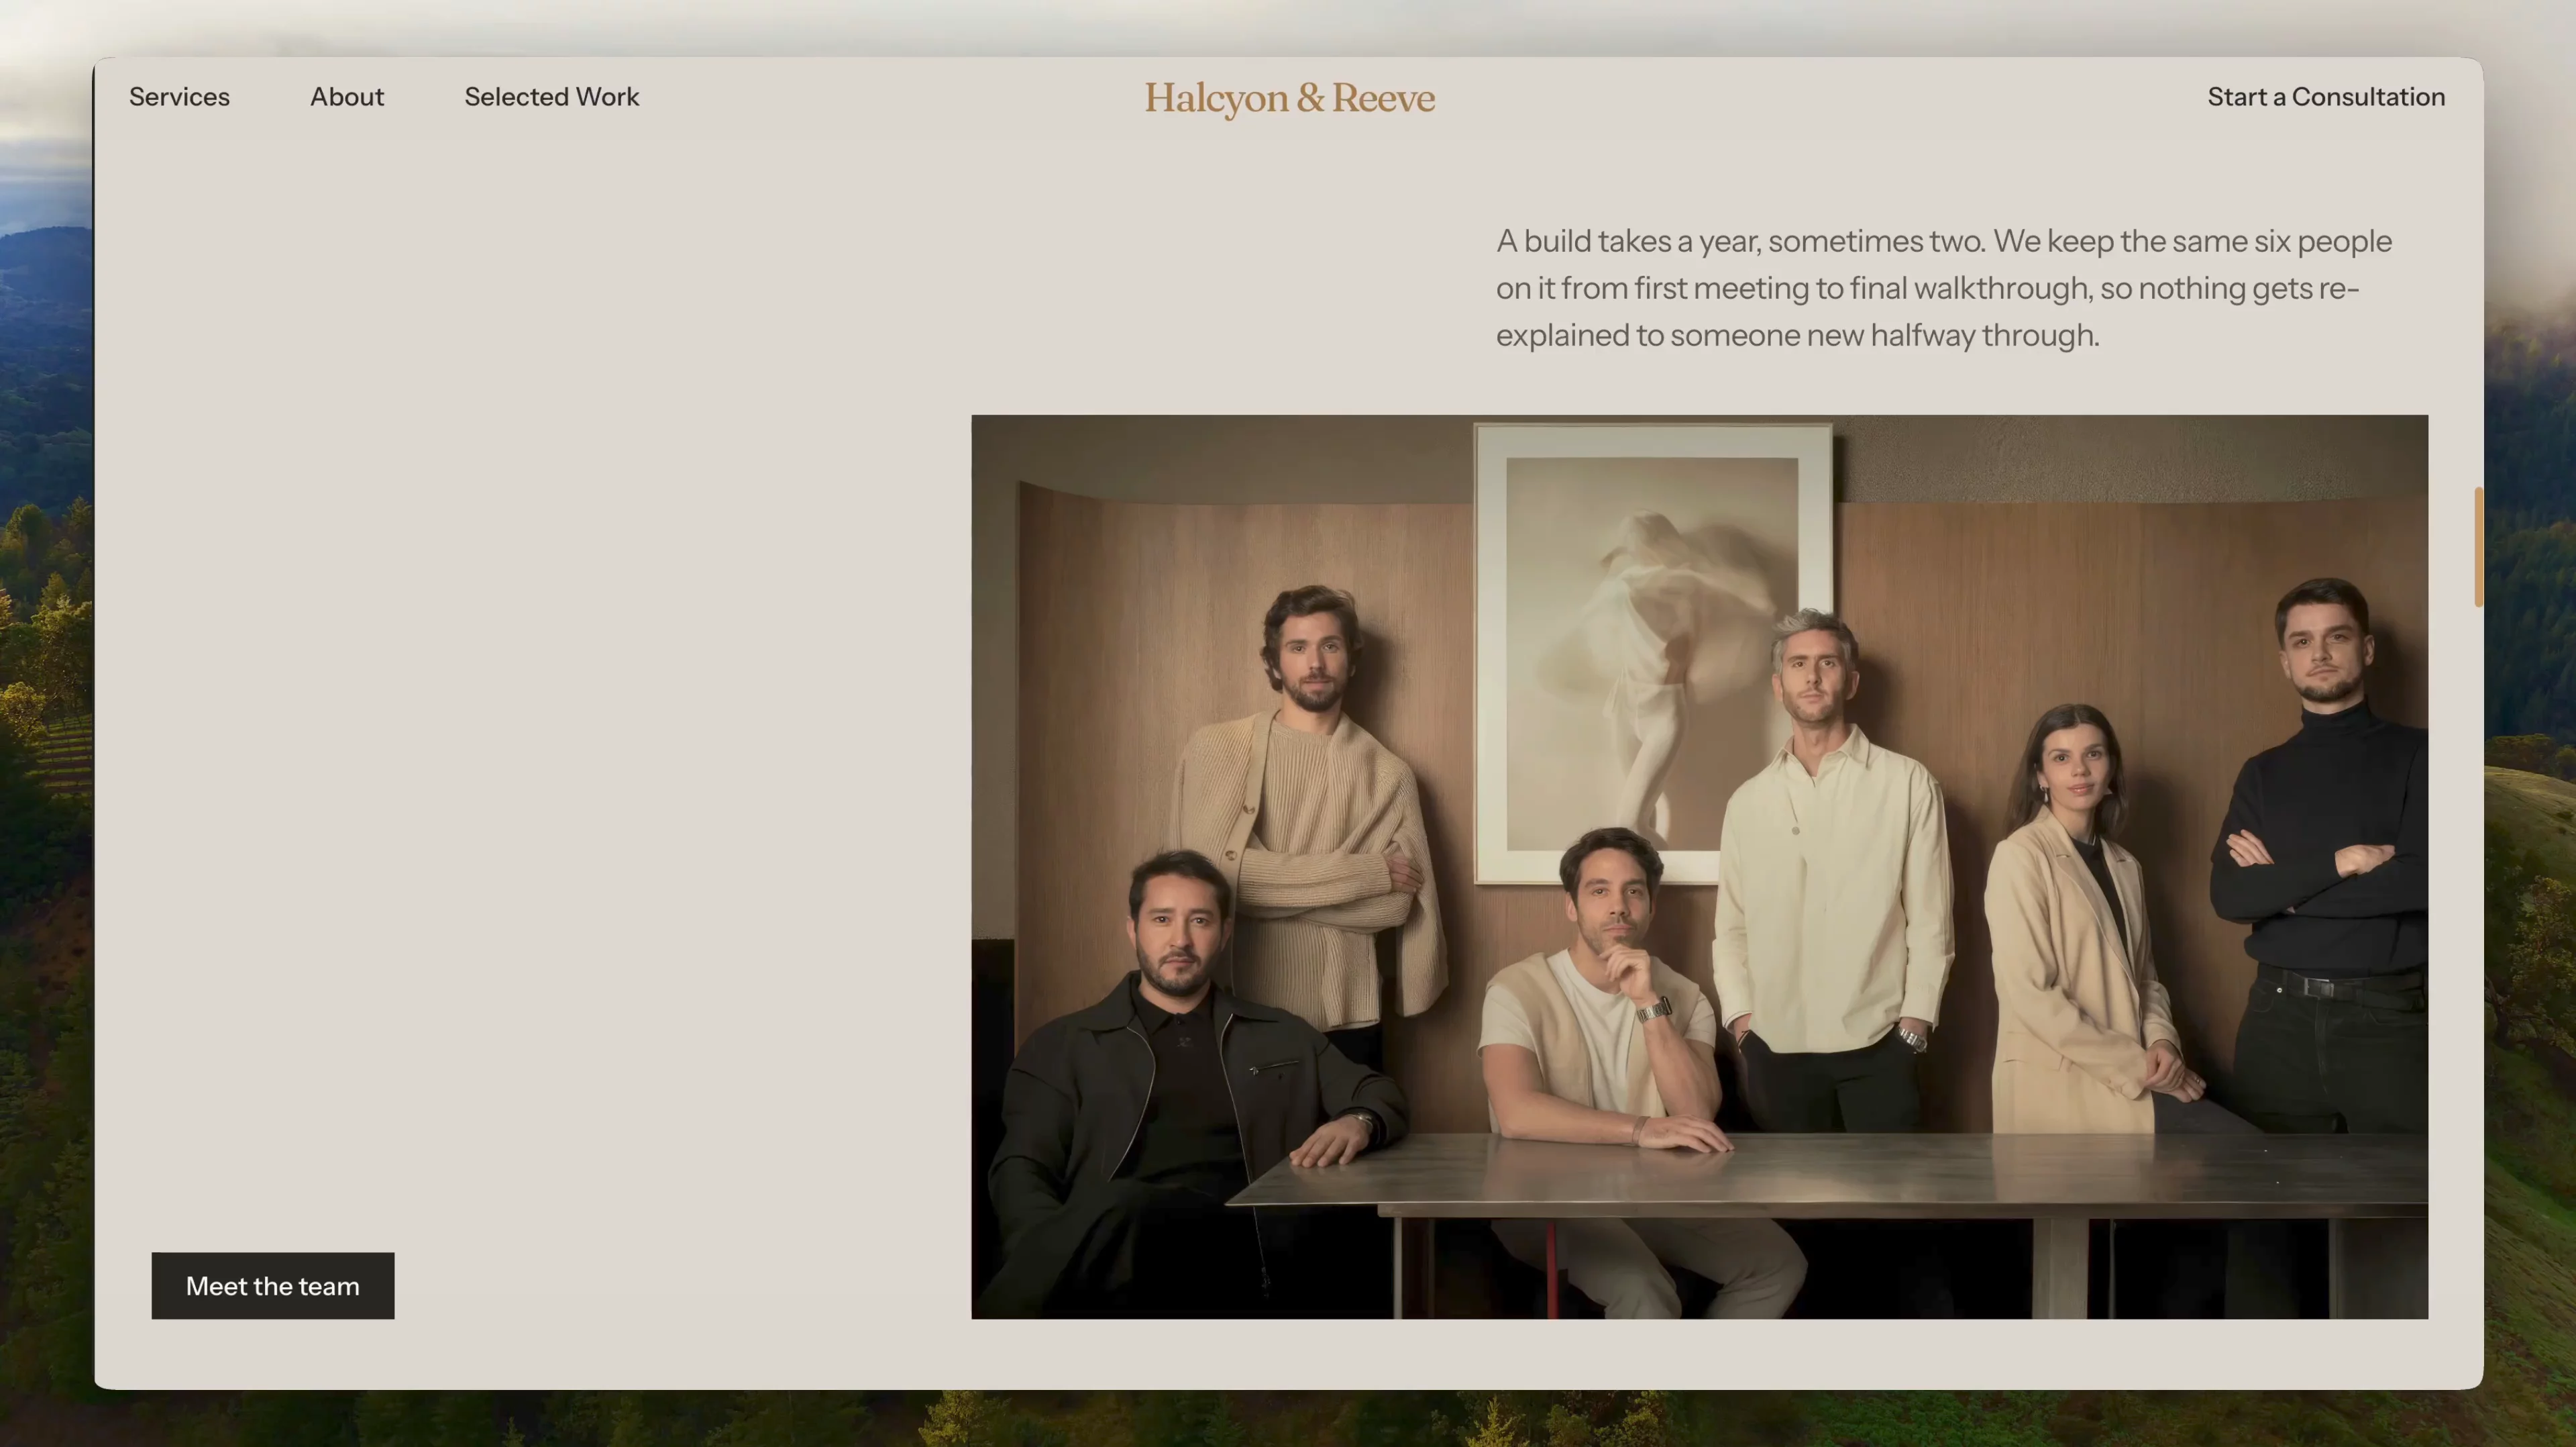2576x1447 pixels.
Task: Click the Halcyon & Reeve logo
Action: click(1289, 98)
